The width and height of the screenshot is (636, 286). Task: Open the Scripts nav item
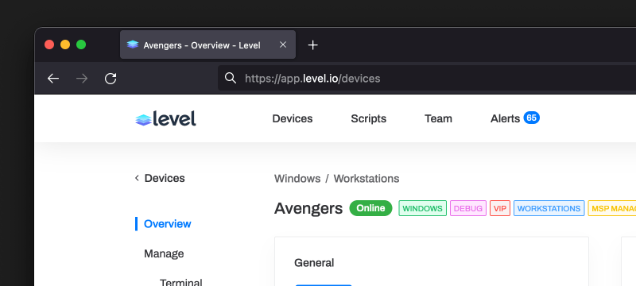pos(369,118)
